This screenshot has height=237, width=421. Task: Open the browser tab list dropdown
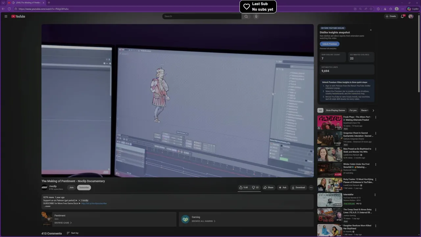3,3
